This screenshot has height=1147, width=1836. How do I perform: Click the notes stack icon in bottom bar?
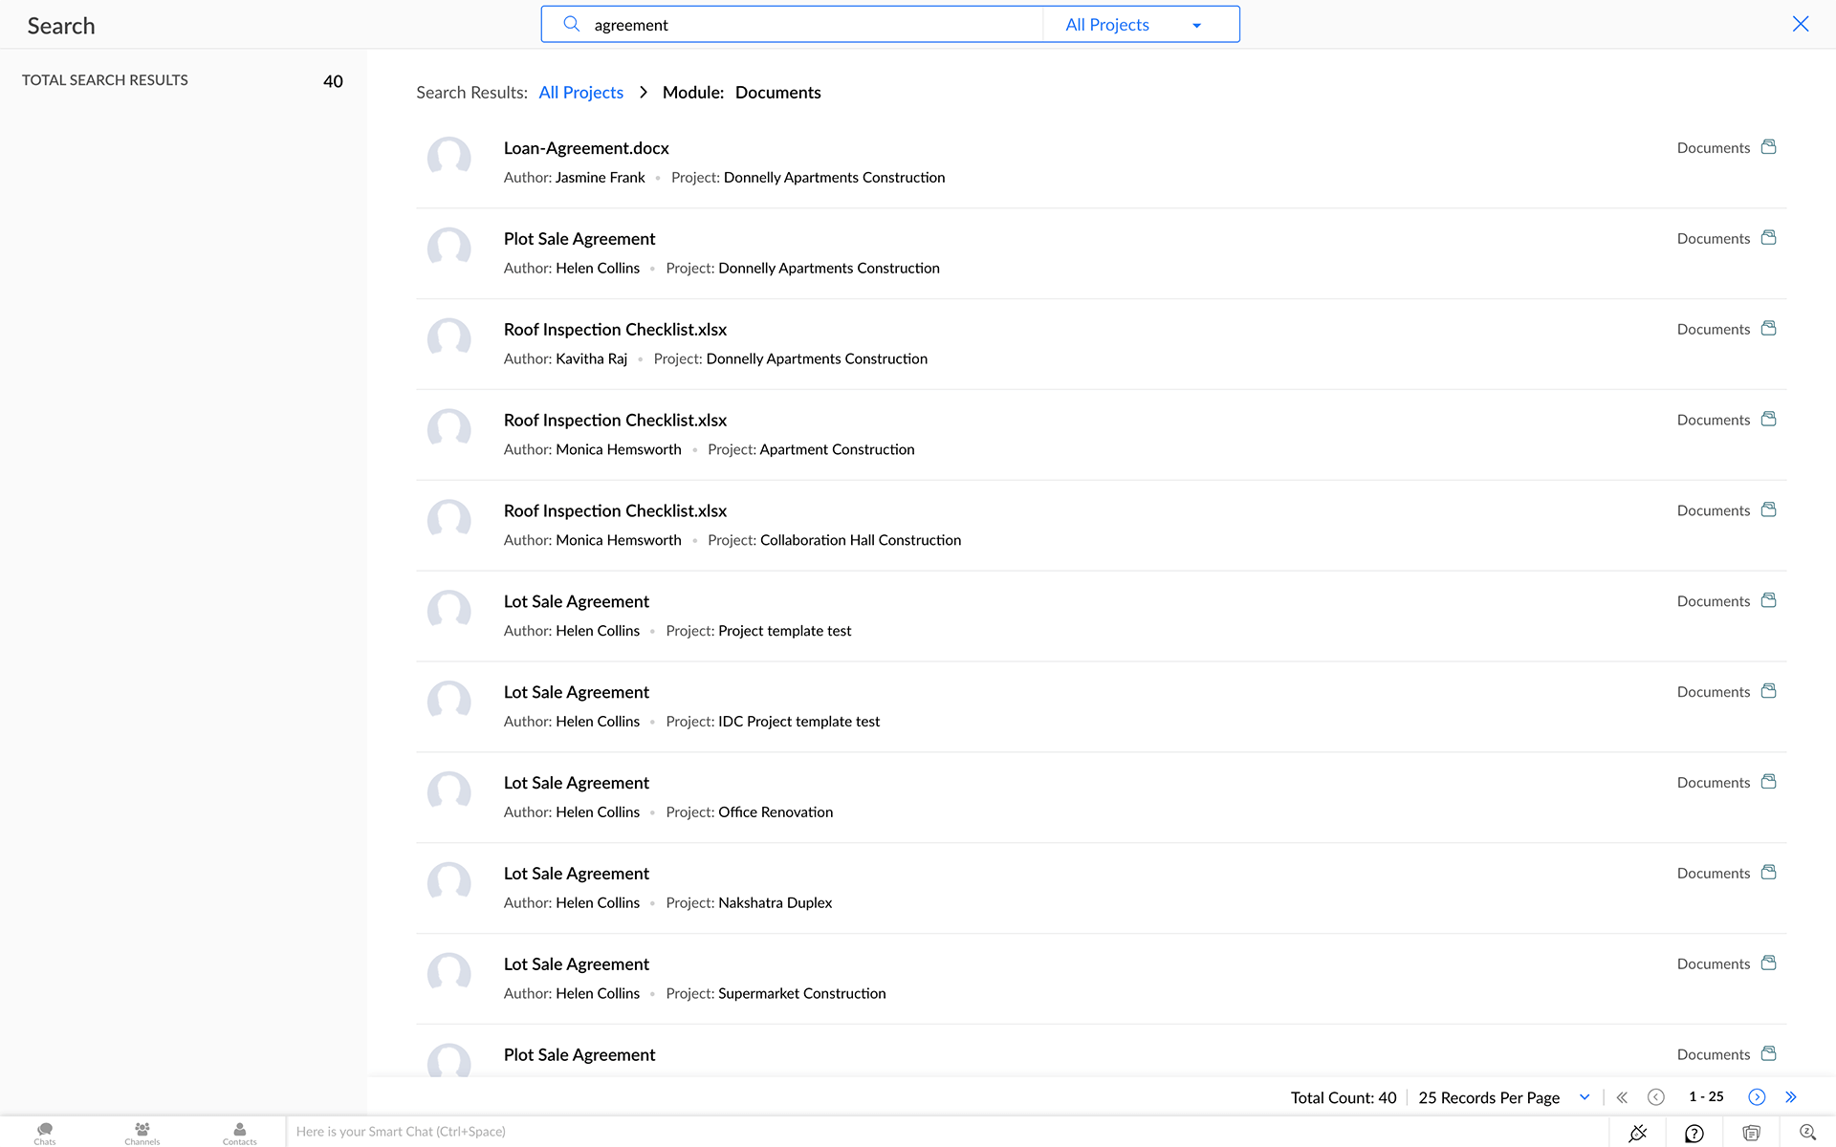[1751, 1133]
